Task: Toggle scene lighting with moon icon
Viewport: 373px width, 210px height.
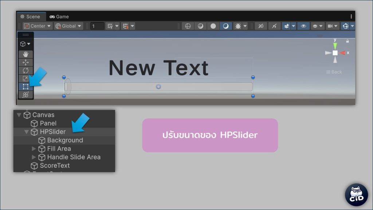Action: pos(226,26)
